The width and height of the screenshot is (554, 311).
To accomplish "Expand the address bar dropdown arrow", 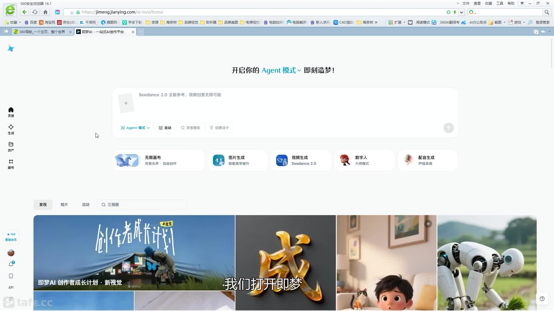I will (x=461, y=12).
